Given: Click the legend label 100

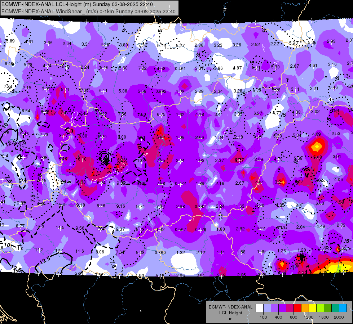Looking at the screenshot, I should (263, 317).
